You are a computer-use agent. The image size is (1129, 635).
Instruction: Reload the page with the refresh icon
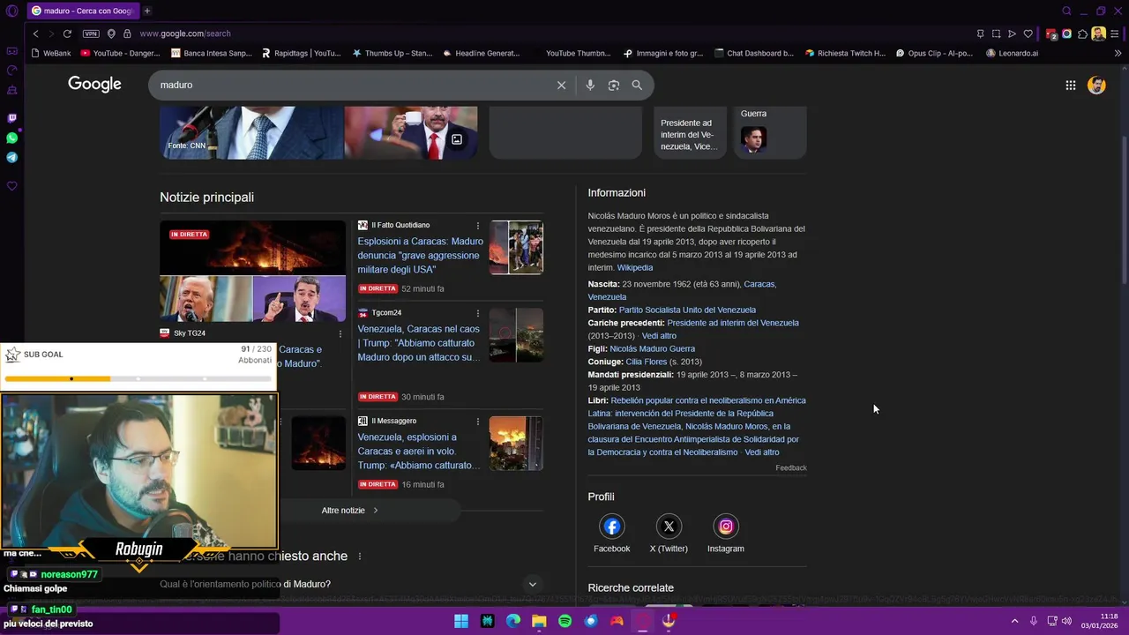pos(67,34)
